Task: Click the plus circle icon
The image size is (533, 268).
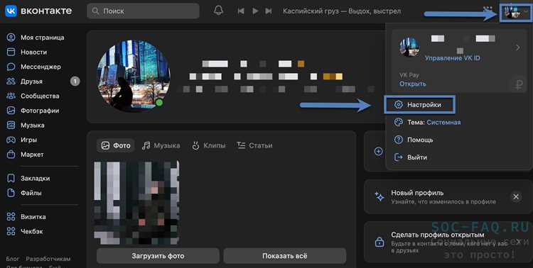Action: pyautogui.click(x=378, y=151)
